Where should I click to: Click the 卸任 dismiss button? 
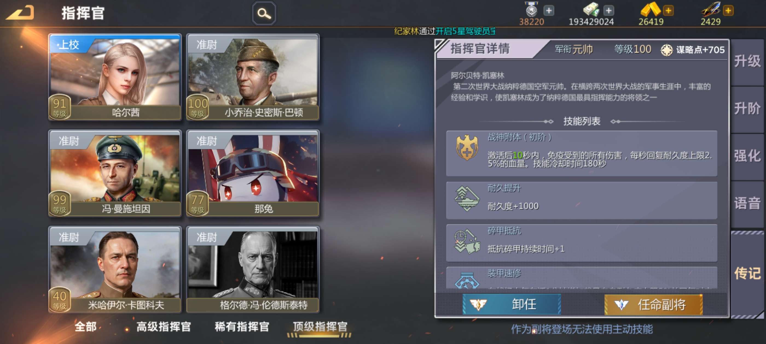512,304
